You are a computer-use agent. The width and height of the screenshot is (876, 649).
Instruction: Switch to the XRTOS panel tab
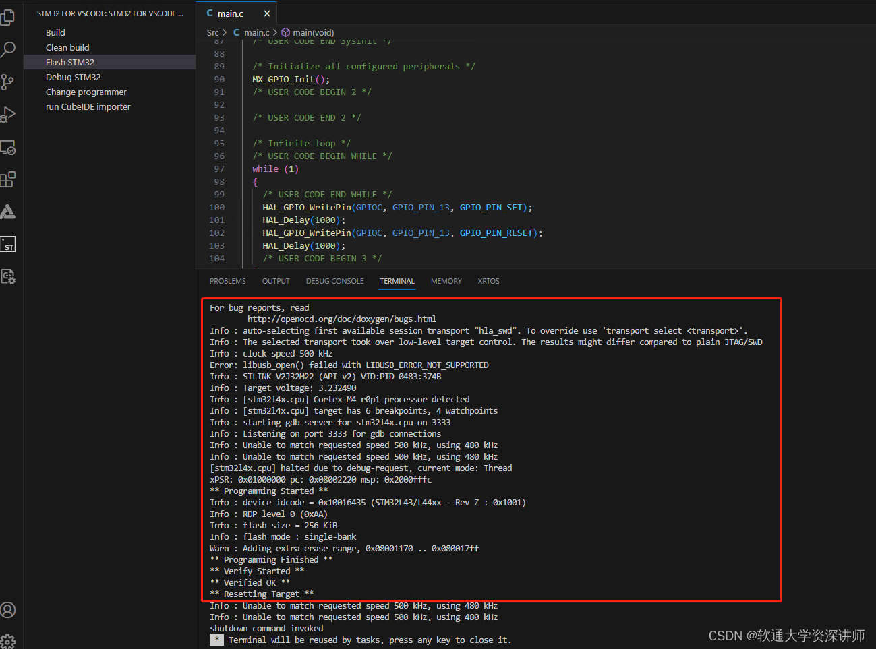(x=489, y=281)
